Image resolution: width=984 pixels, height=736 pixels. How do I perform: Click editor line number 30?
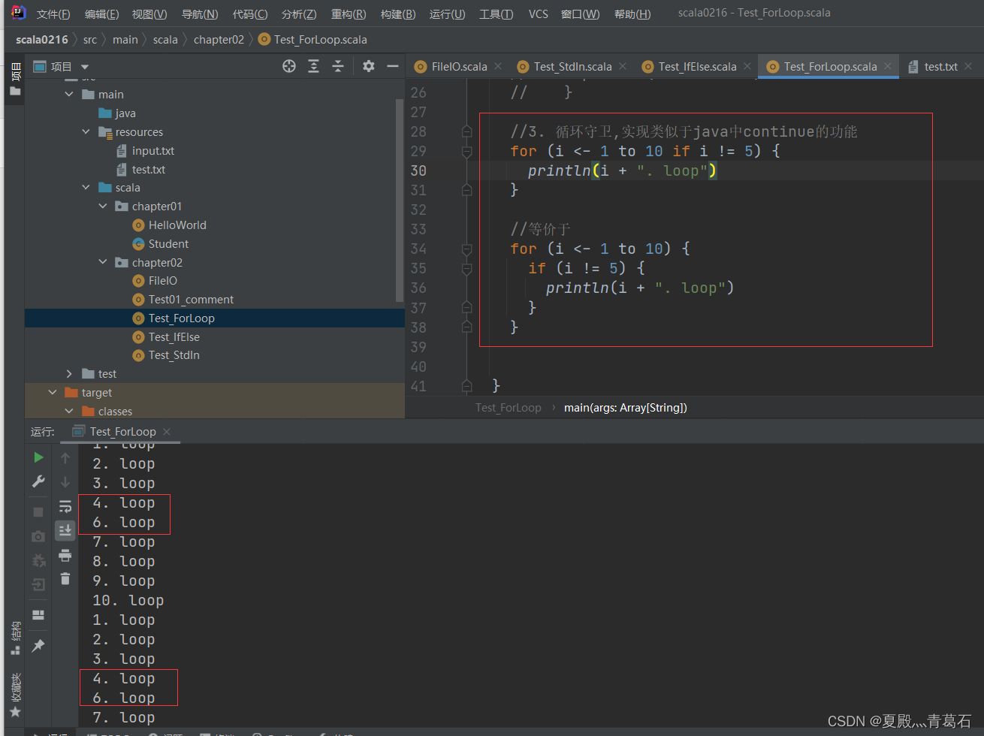click(418, 170)
